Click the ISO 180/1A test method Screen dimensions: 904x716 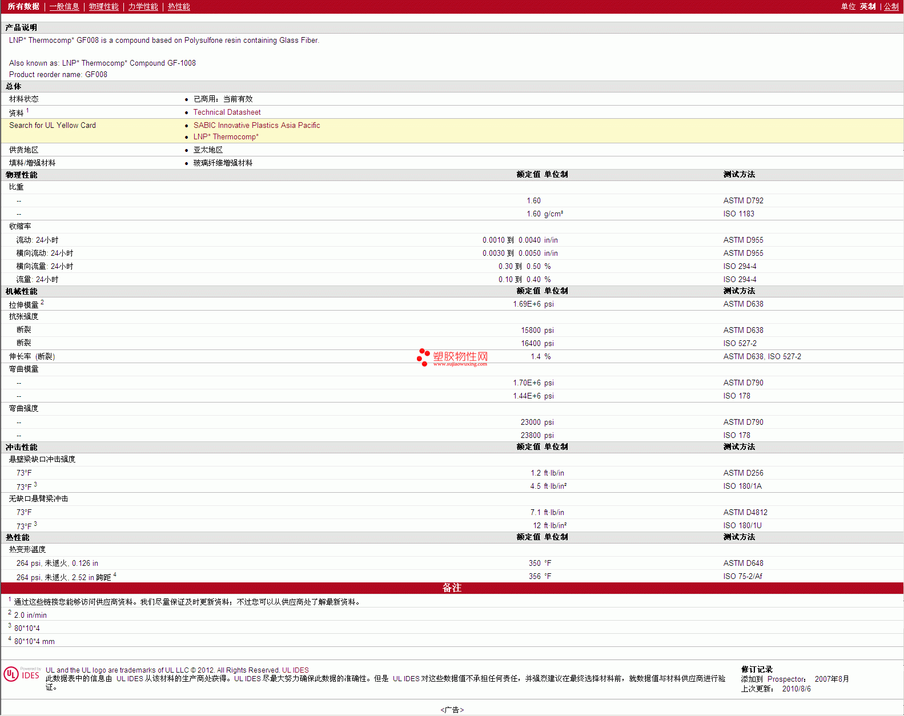pos(742,486)
